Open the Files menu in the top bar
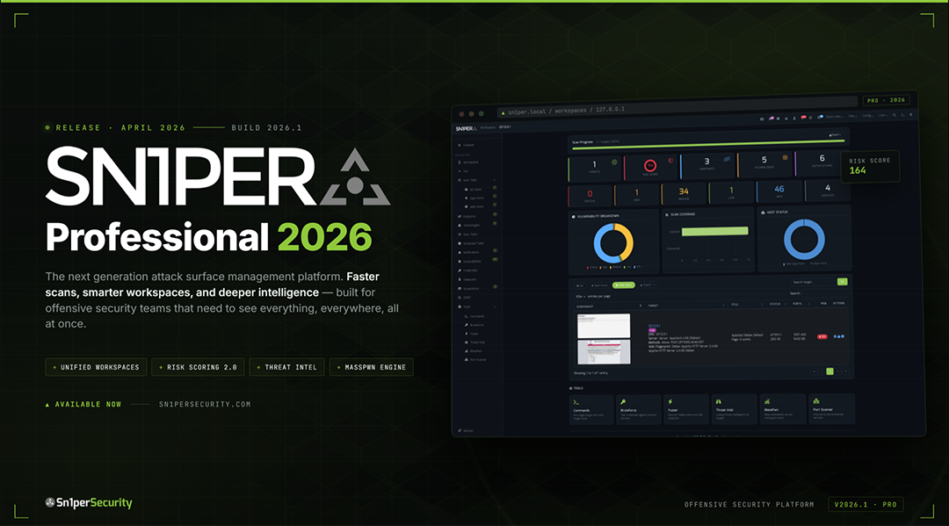 853,115
